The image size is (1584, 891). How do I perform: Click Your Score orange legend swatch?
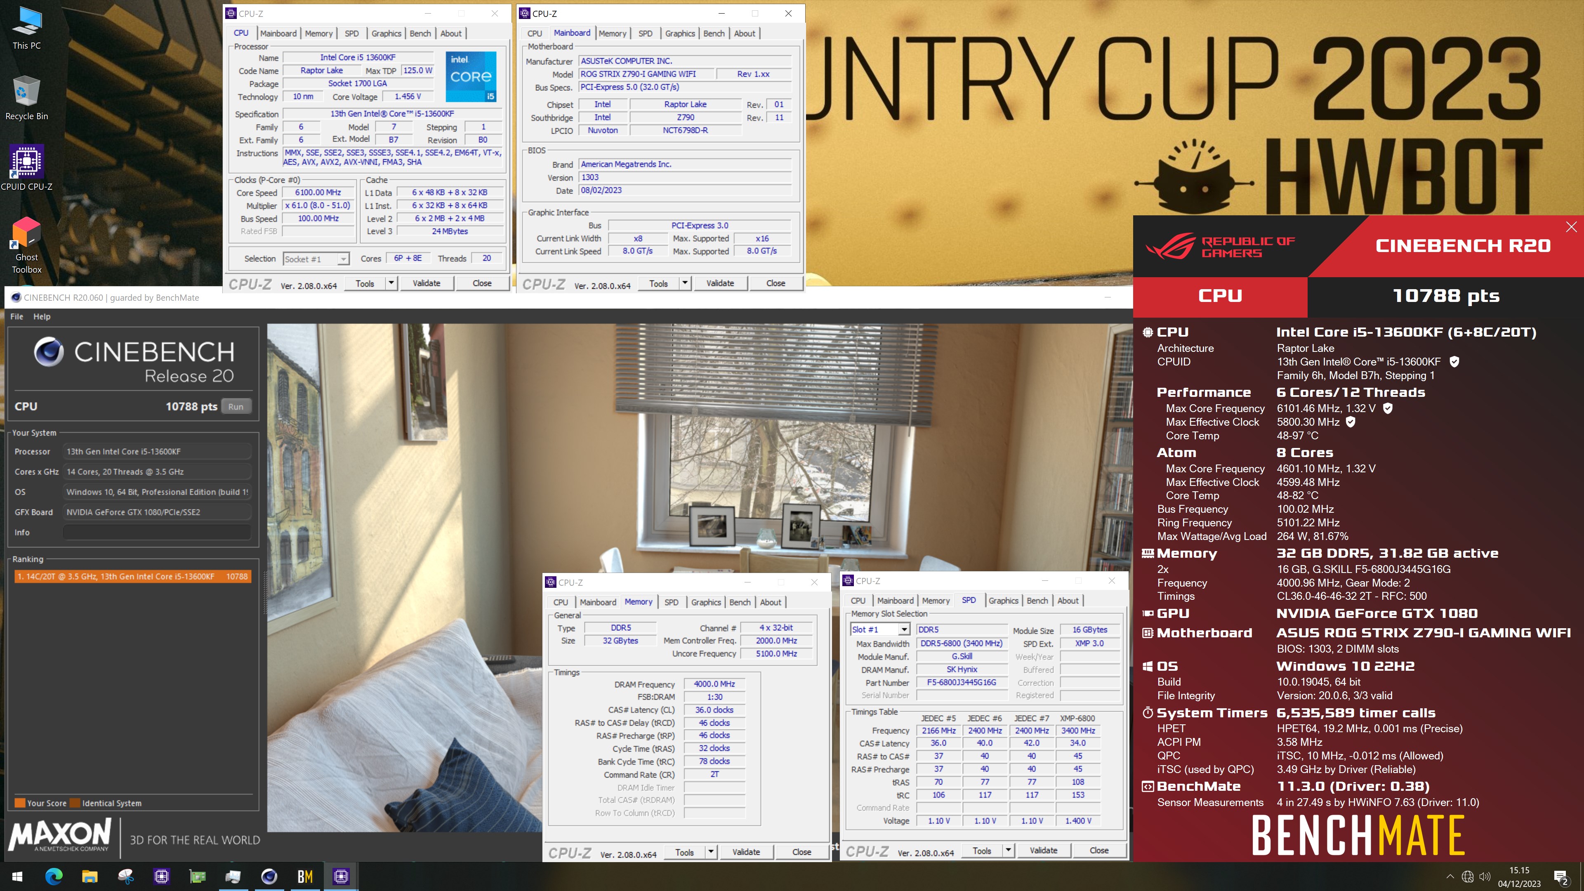(x=20, y=803)
